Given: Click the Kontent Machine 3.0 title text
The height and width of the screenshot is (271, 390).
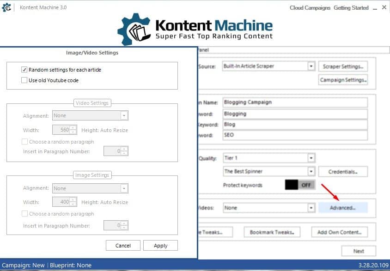Looking at the screenshot, I should 43,7.
